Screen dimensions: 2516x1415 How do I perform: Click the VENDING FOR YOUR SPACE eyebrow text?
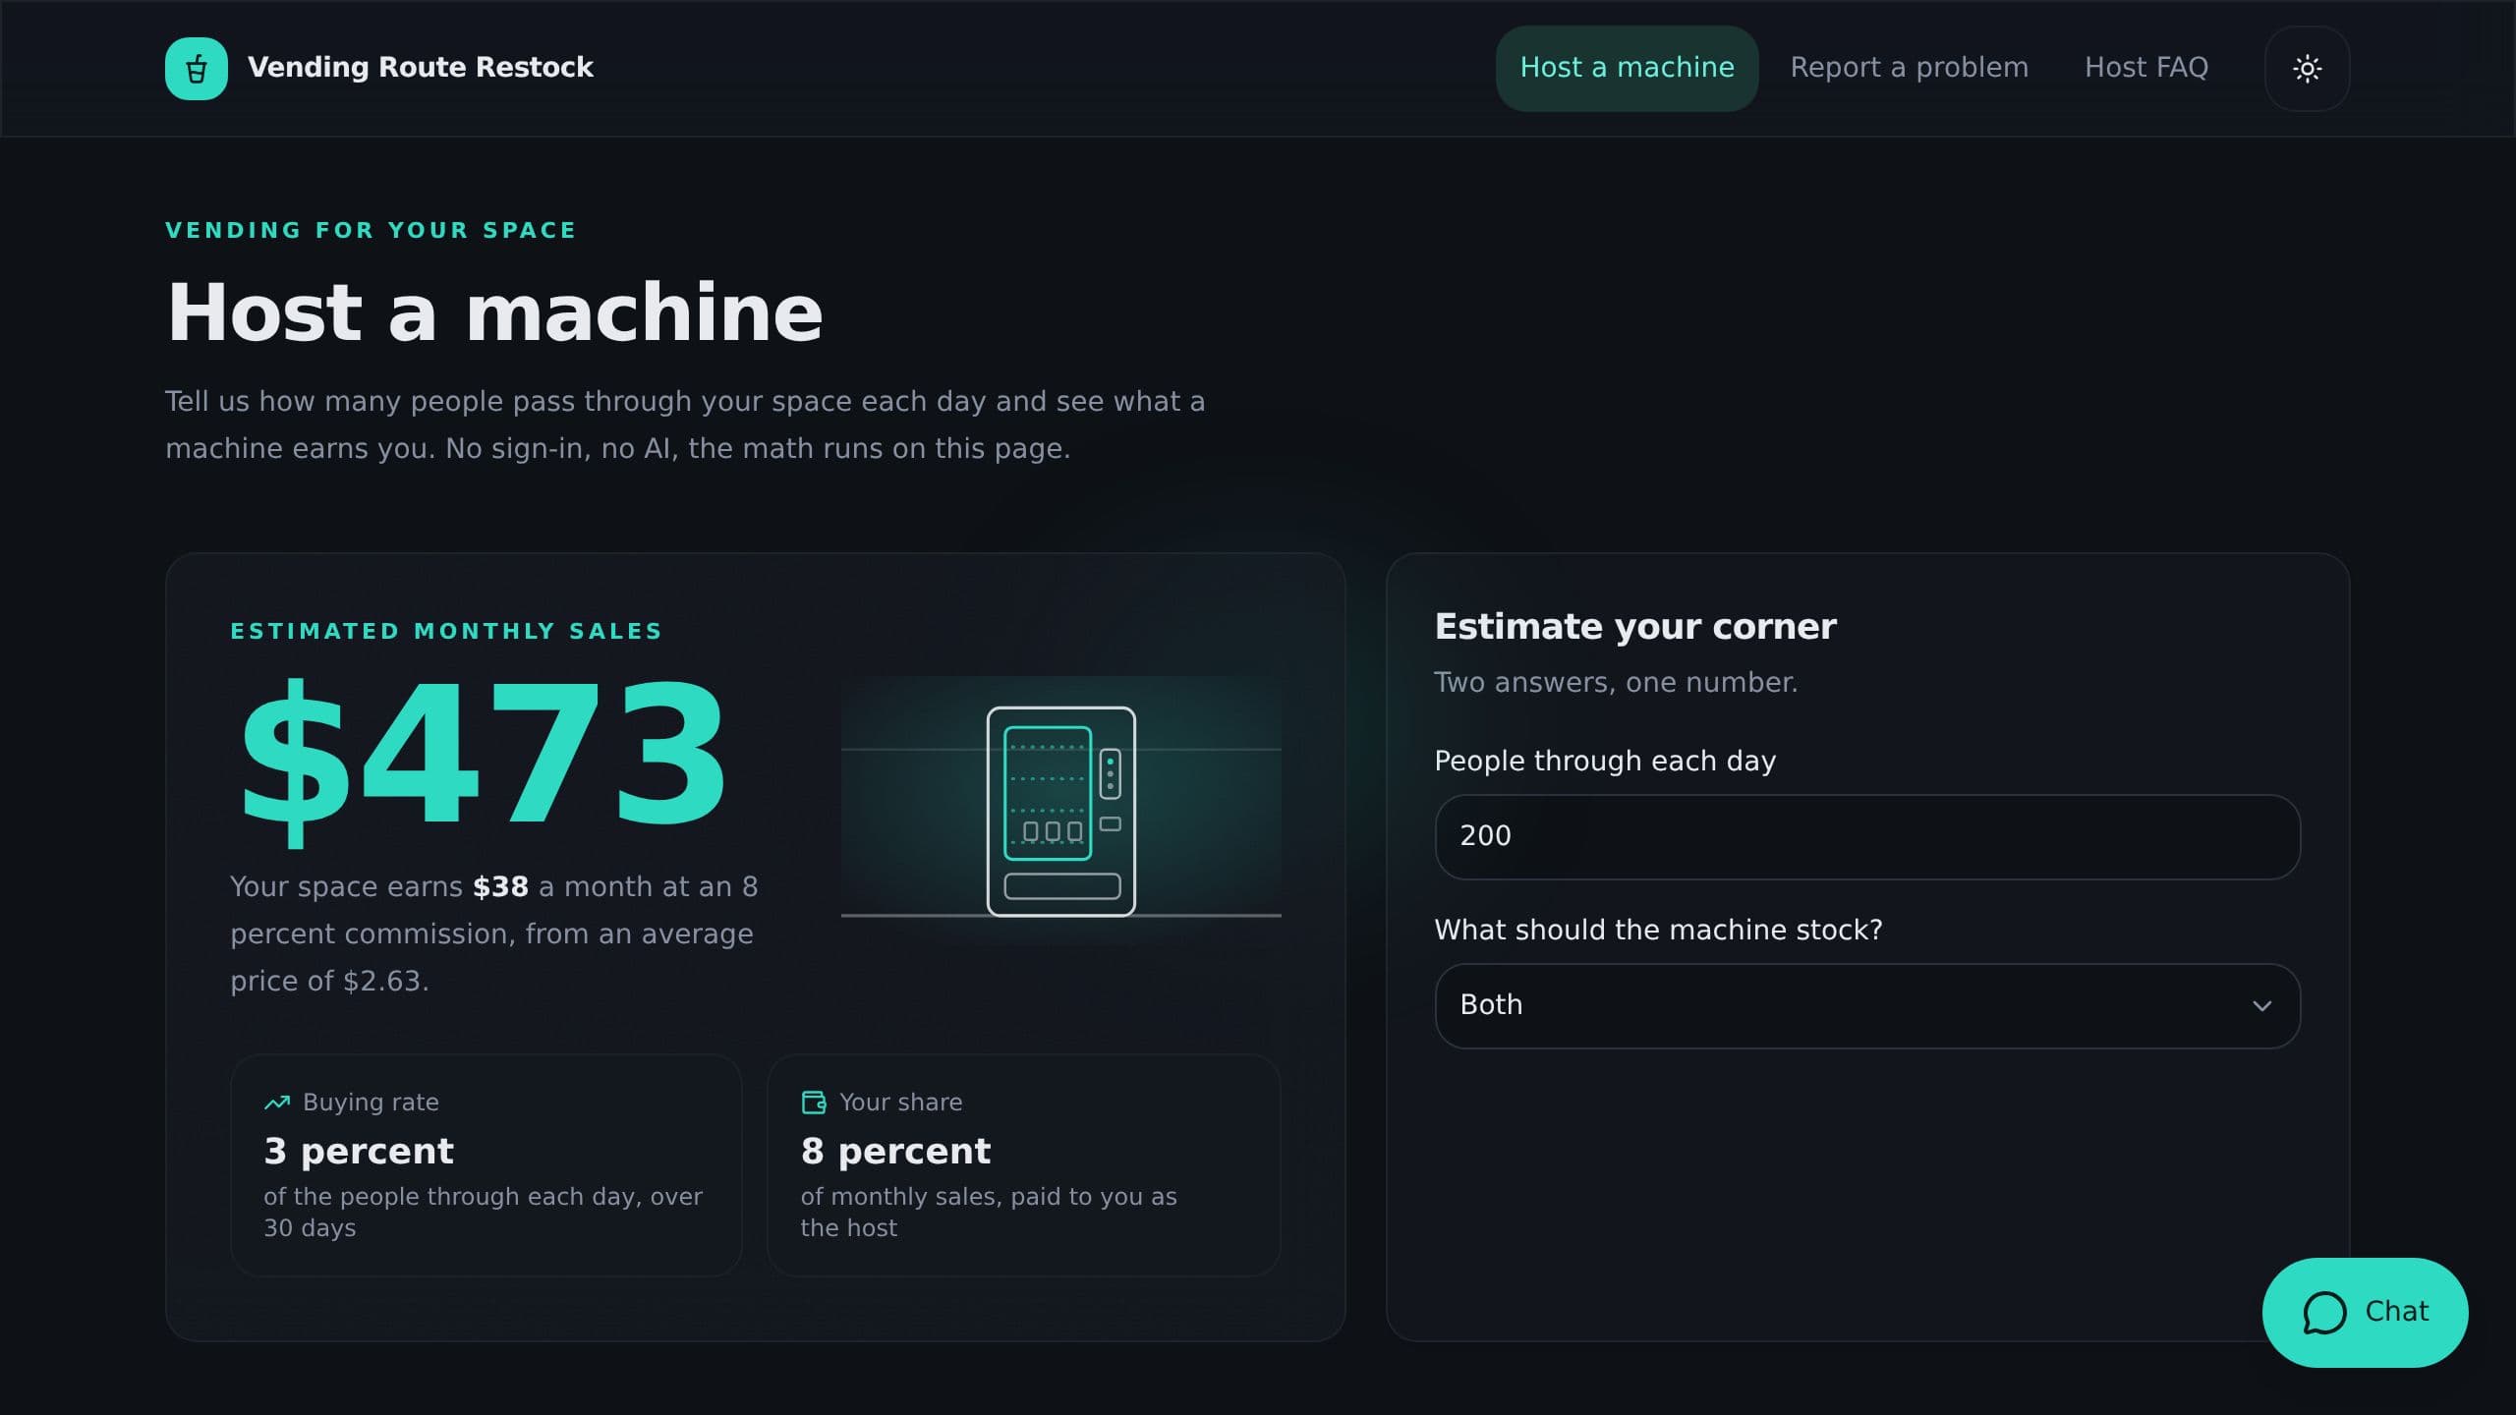tap(371, 231)
